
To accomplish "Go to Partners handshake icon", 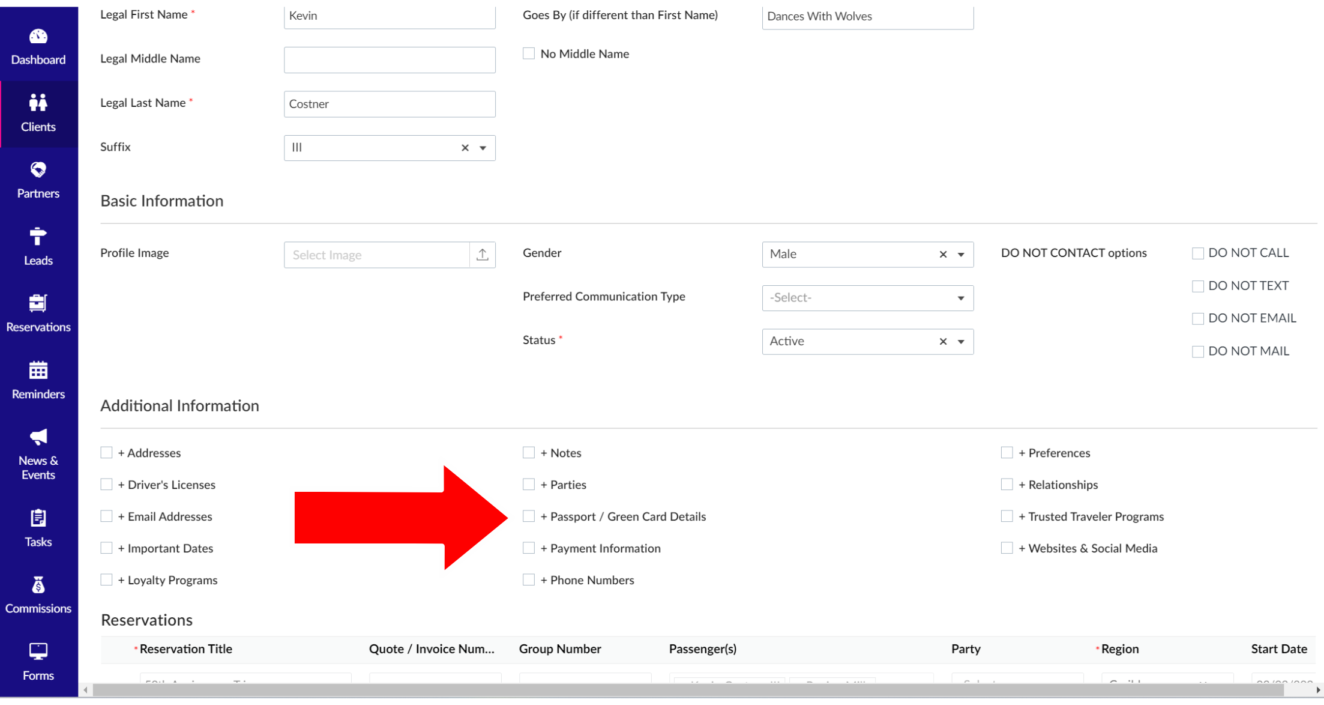I will [38, 170].
